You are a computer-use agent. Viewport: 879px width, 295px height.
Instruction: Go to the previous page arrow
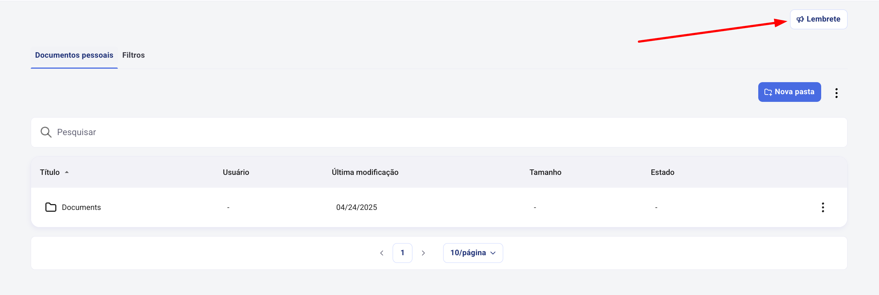point(382,253)
